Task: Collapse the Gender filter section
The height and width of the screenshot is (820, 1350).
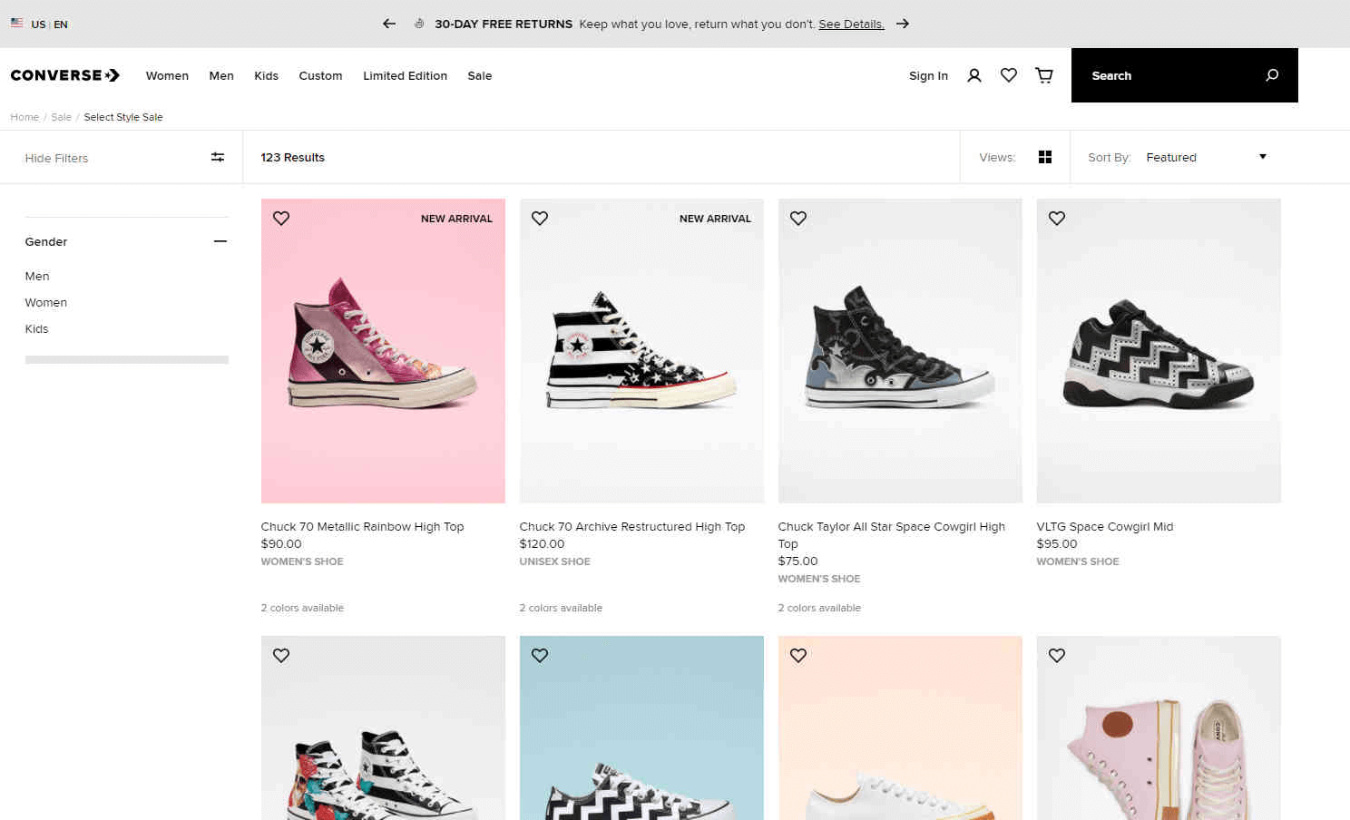Action: tap(220, 241)
